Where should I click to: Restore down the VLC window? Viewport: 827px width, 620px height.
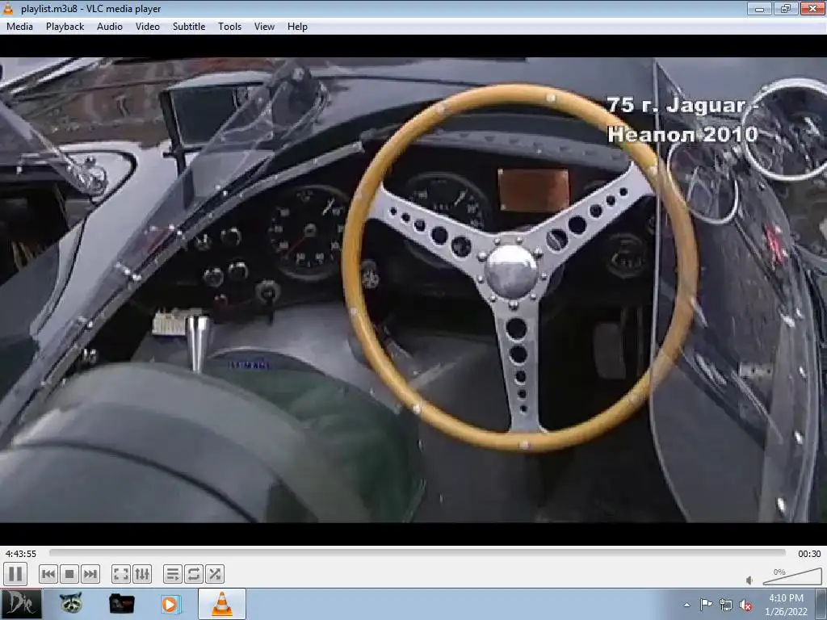tap(786, 8)
